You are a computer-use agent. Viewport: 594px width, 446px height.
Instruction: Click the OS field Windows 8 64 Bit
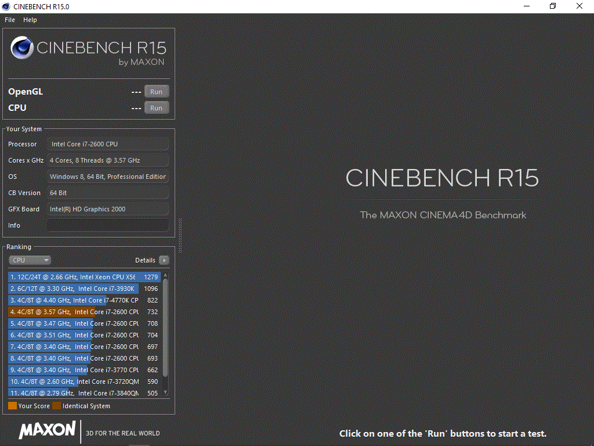click(107, 177)
